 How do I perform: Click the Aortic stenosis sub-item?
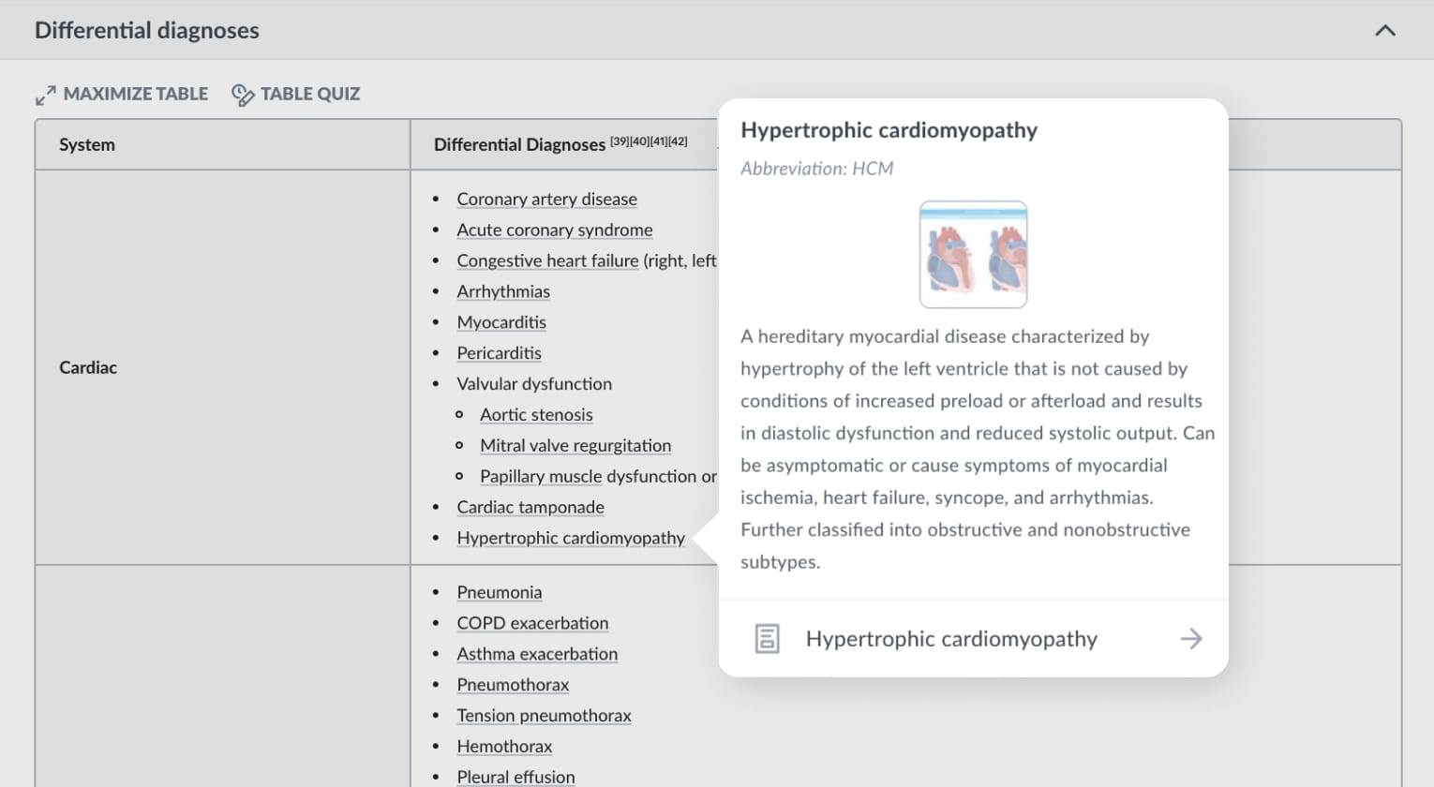coord(536,414)
